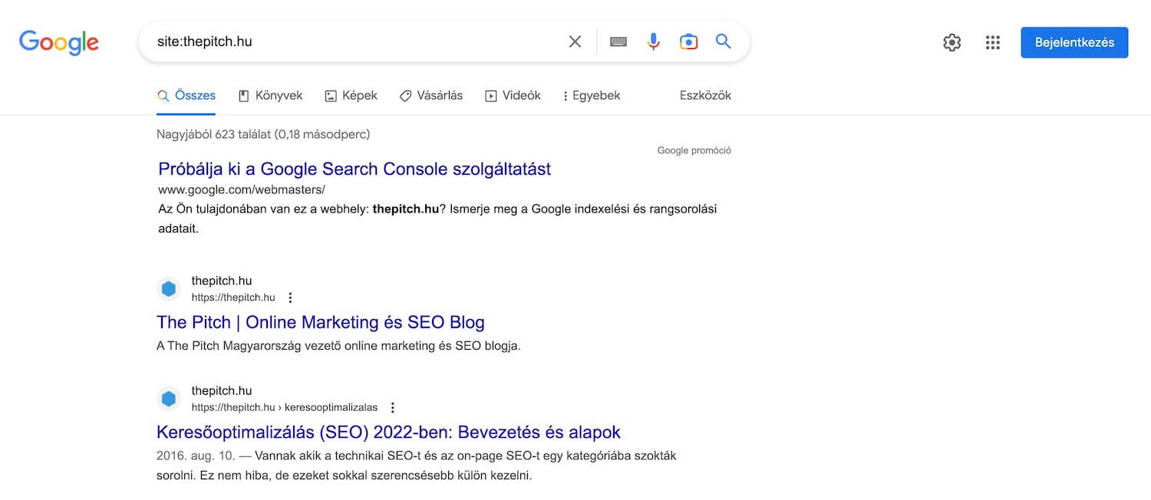Open three-dot menu beside keresooptimalizalas breadcrumb
The width and height of the screenshot is (1151, 500).
coord(393,407)
